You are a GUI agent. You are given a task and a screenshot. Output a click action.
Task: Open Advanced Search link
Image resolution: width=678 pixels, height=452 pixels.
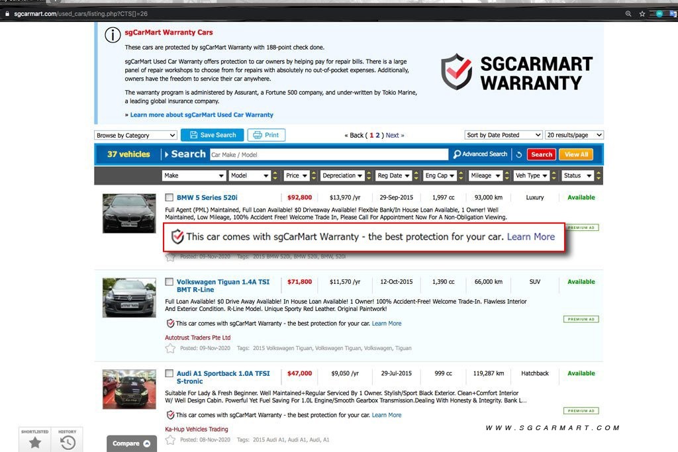pos(484,154)
